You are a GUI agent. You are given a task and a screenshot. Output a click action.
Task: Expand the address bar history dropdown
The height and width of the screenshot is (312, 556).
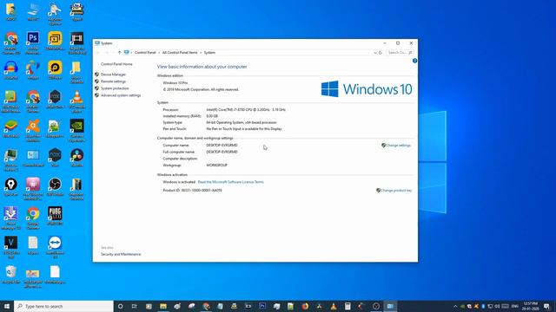[375, 53]
